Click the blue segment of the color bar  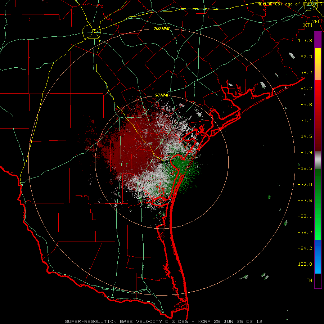point(318,257)
